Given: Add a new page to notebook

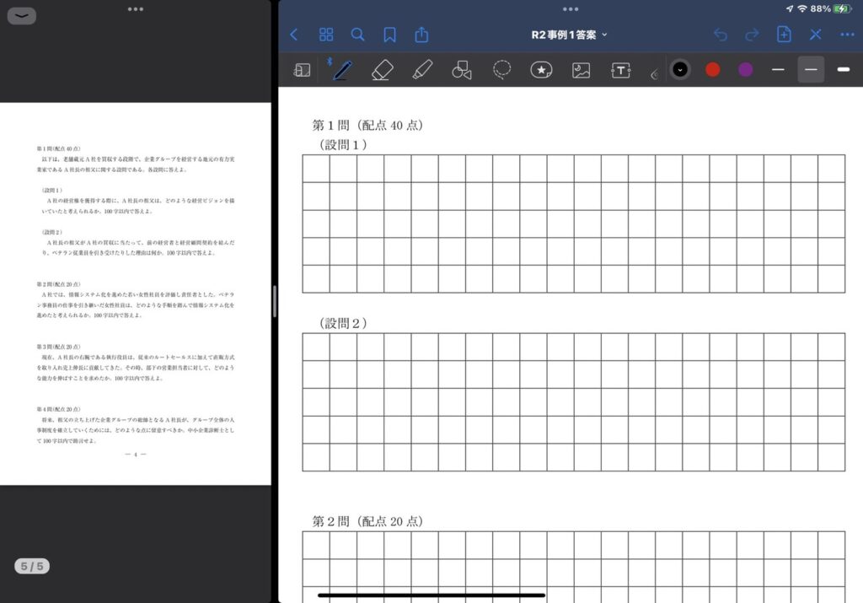Looking at the screenshot, I should 784,35.
